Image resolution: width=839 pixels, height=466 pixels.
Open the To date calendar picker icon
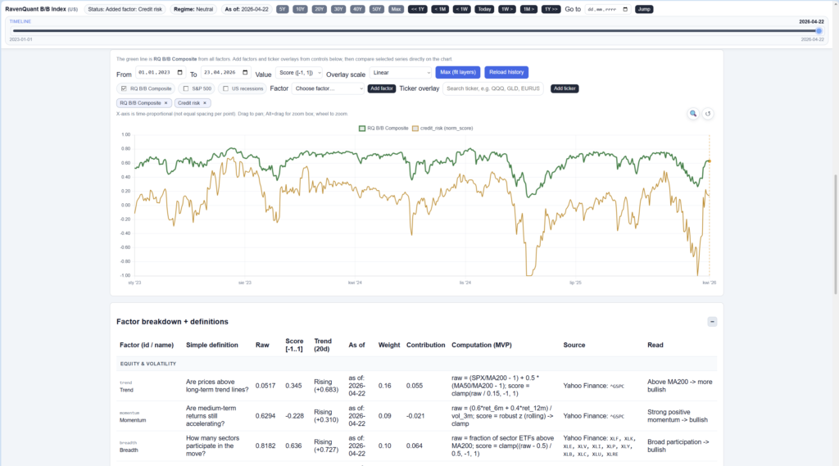(x=246, y=73)
